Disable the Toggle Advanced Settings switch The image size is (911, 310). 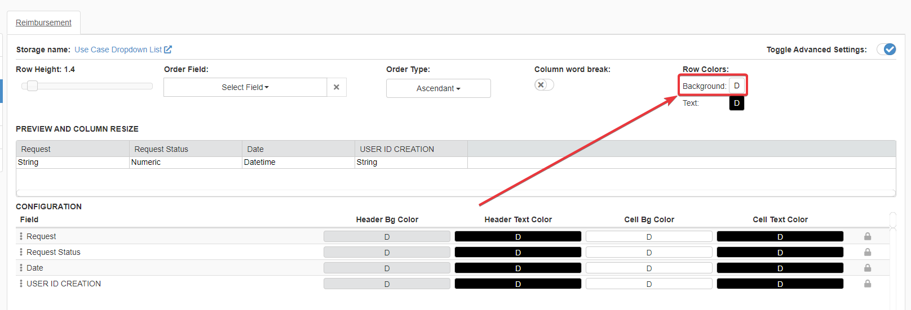tap(886, 50)
